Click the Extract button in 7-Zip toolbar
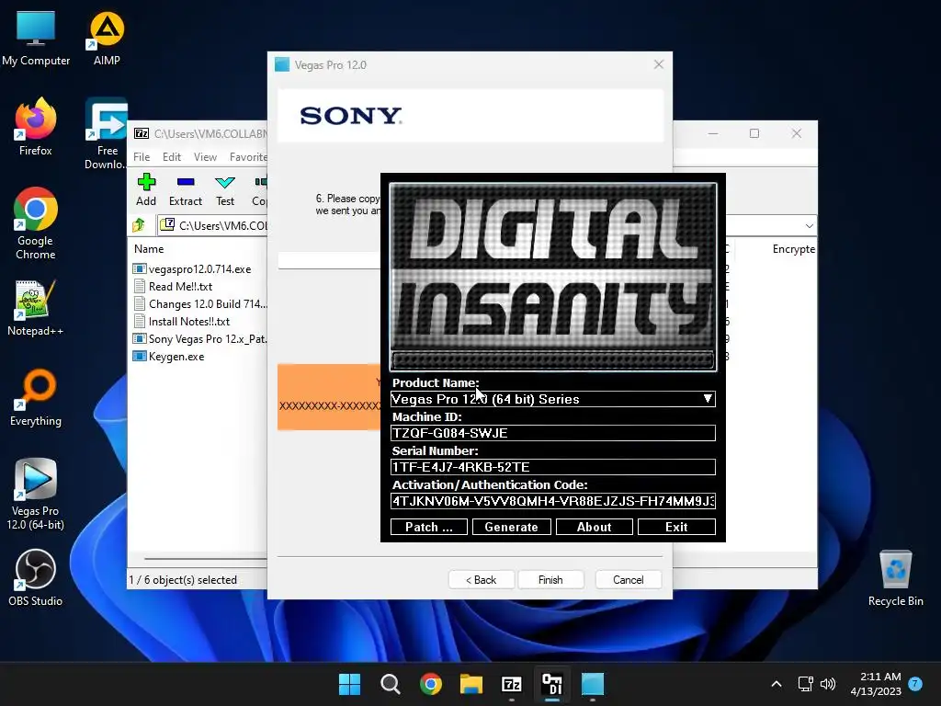Screen dimensions: 941x706 [x=186, y=189]
